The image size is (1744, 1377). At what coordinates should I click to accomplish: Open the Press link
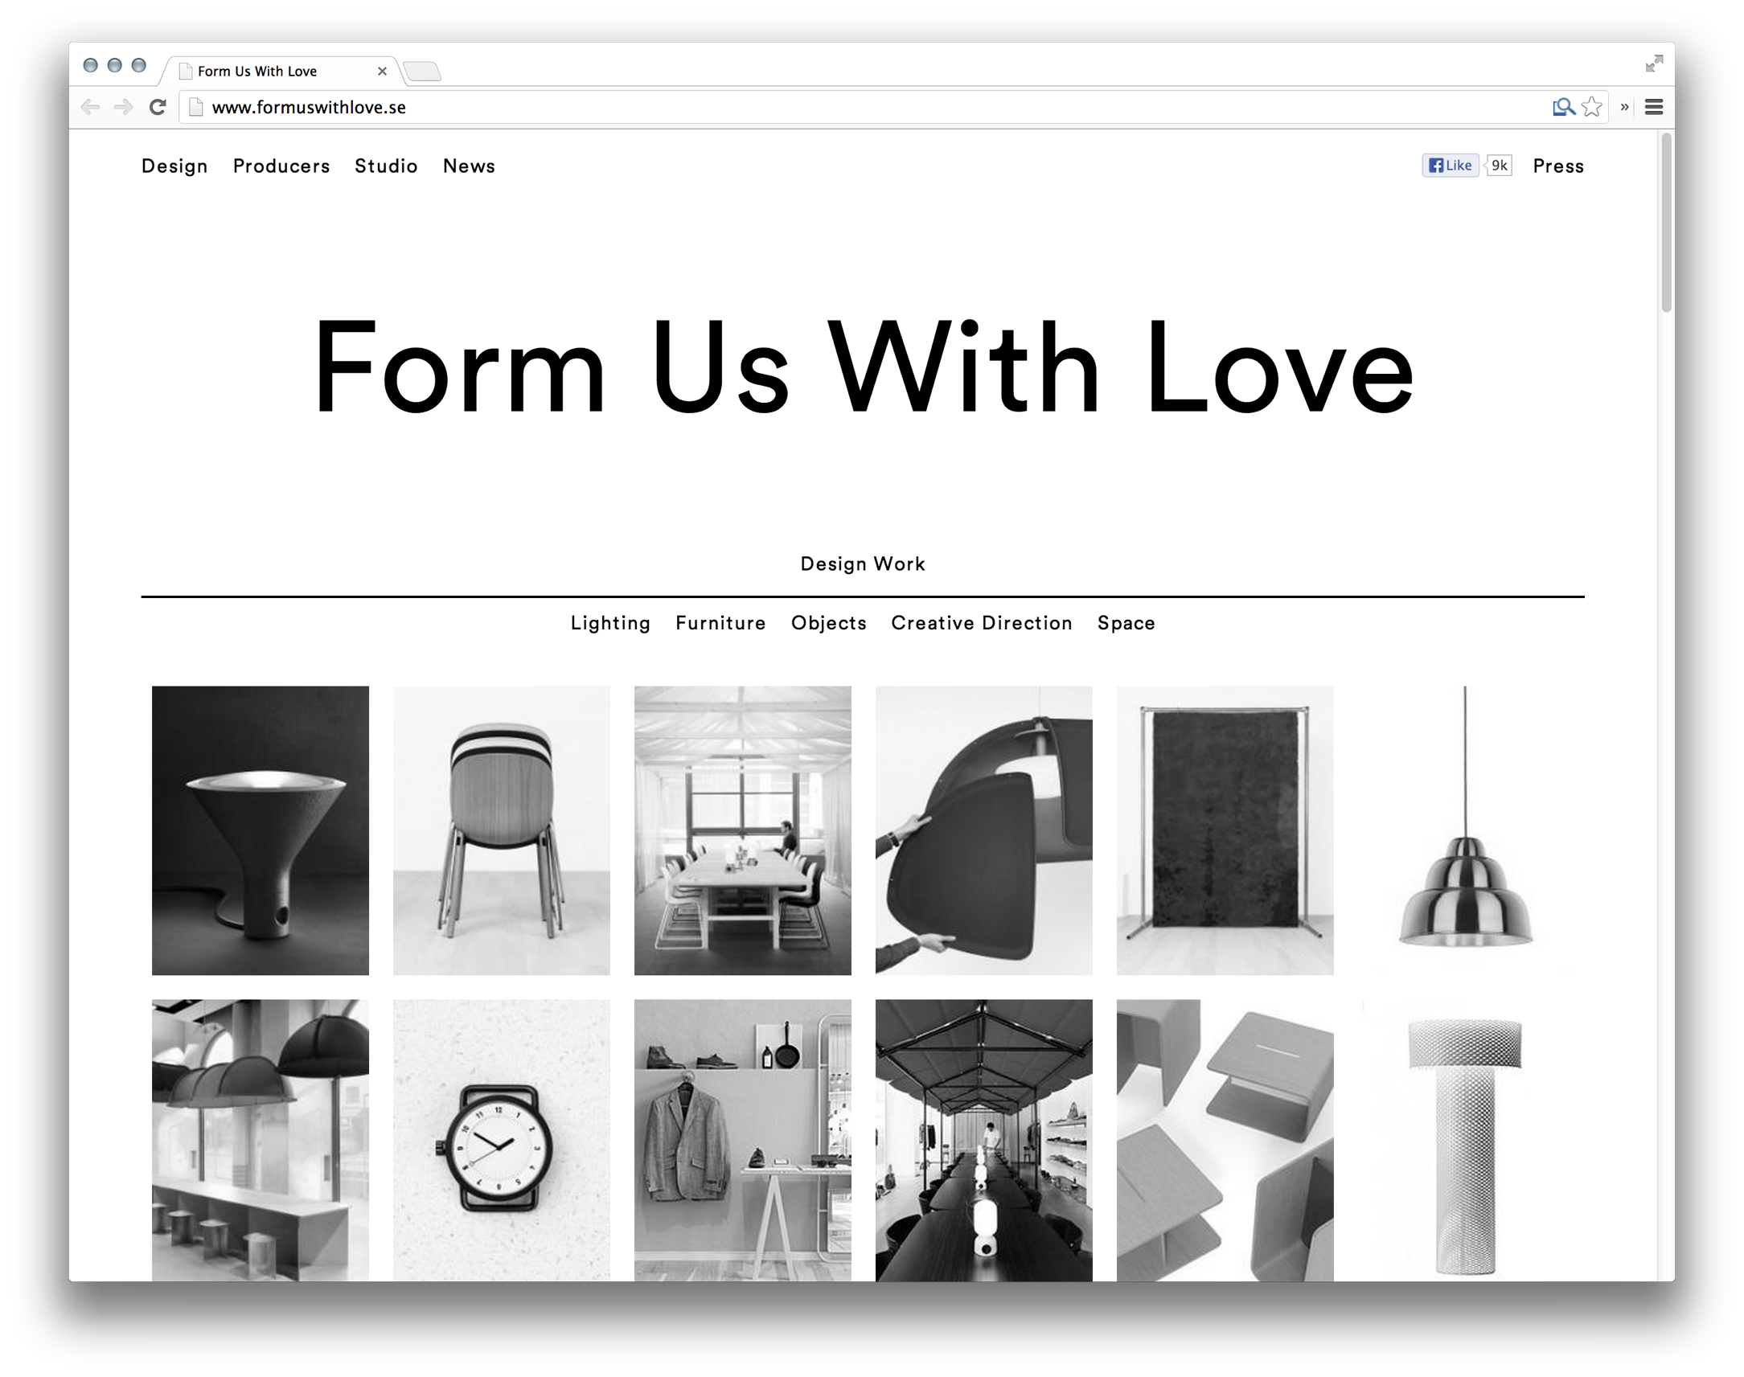[1557, 166]
